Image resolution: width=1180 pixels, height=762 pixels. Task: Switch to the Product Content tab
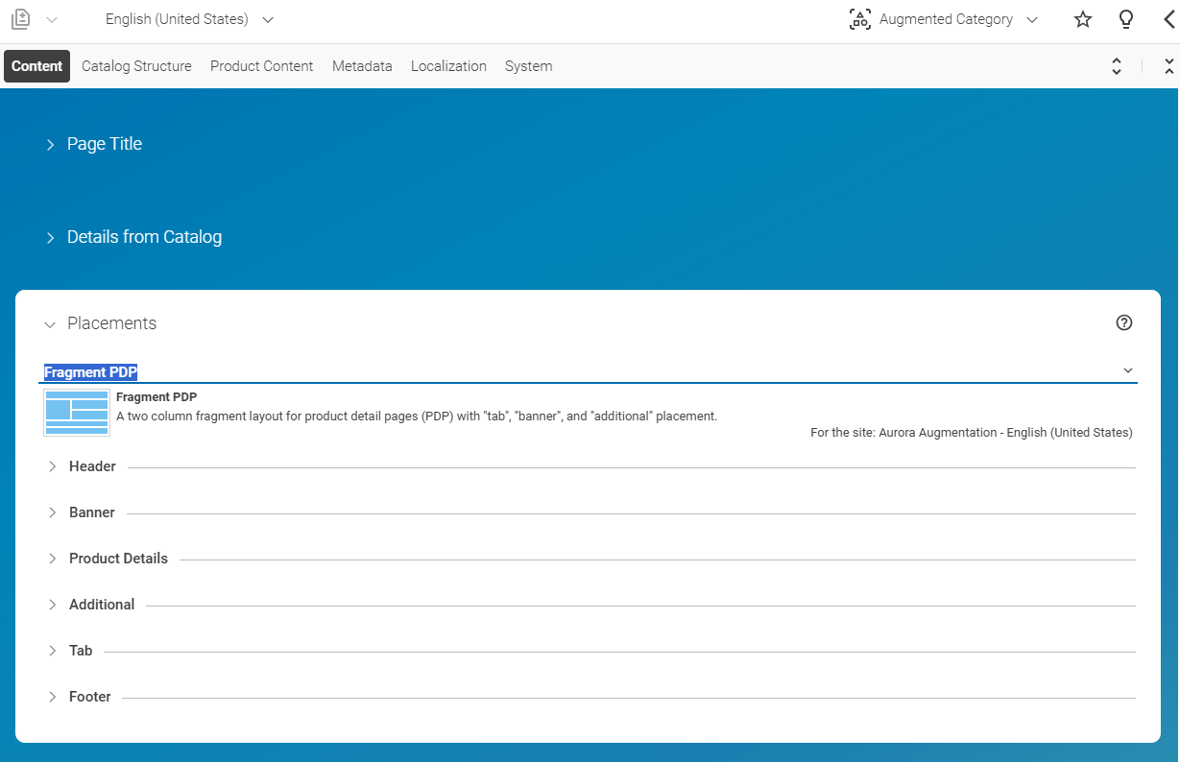261,65
